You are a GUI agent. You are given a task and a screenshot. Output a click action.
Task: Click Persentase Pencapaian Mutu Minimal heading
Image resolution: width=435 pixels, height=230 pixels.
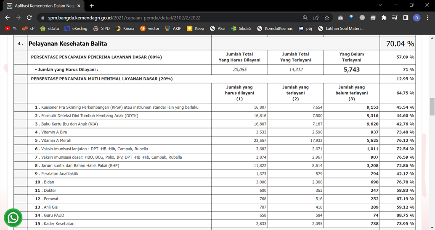point(102,79)
